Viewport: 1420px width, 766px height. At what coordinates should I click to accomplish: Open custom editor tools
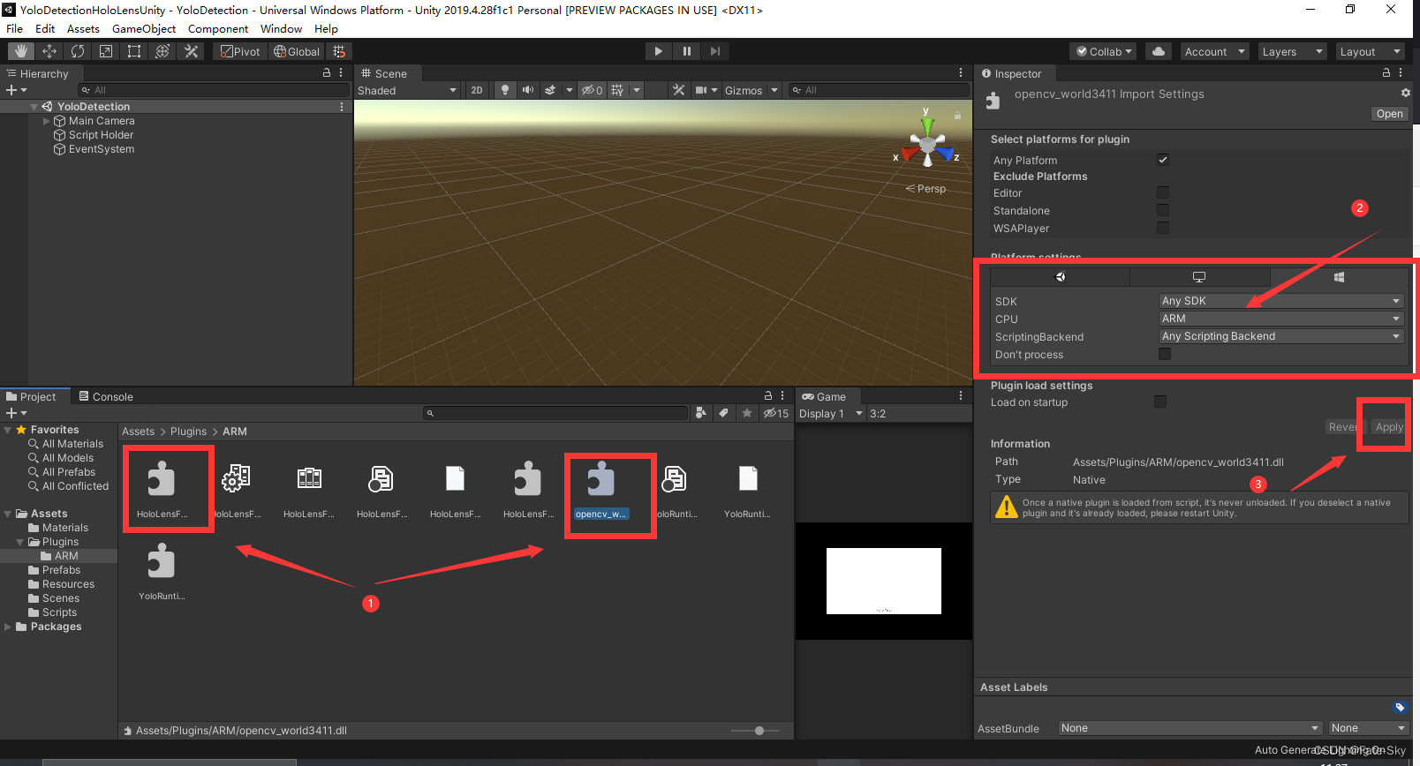191,51
